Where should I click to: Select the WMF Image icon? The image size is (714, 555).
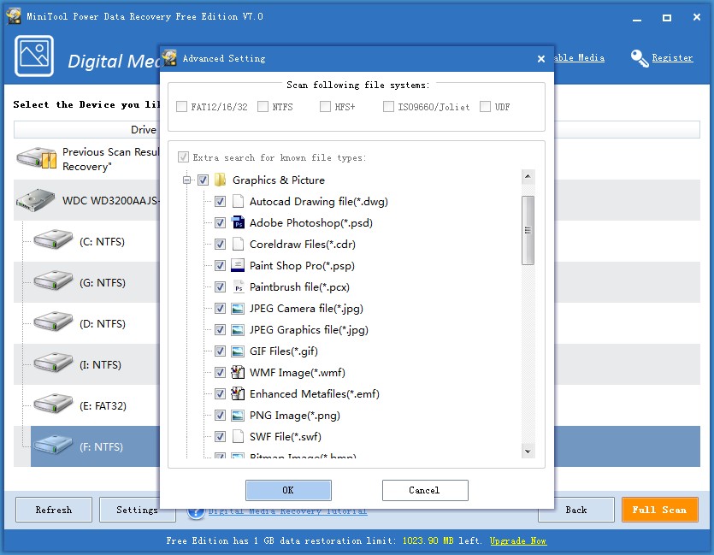coord(238,372)
